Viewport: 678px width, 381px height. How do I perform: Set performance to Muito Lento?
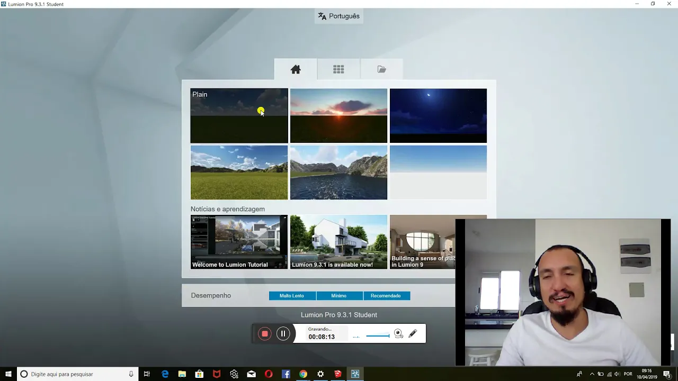pos(292,296)
